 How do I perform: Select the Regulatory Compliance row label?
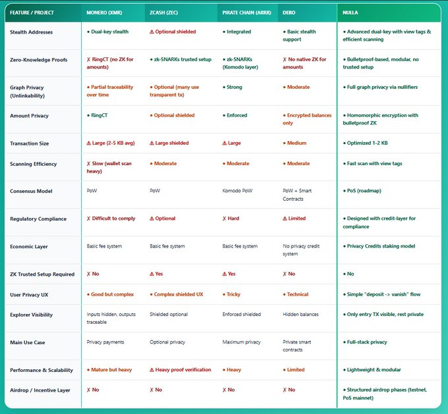tap(38, 219)
